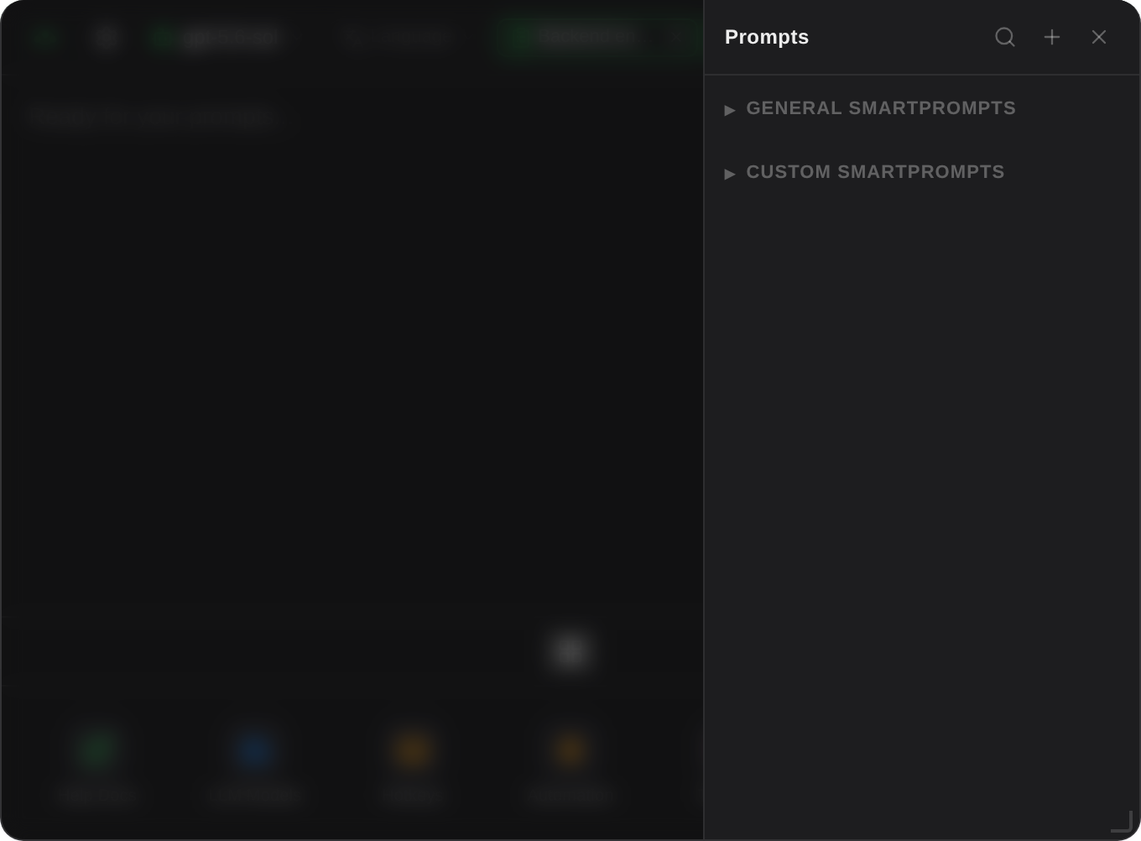Add a new prompt with plus icon
This screenshot has width=1141, height=841.
(x=1052, y=37)
